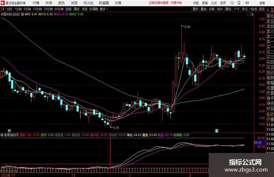Image resolution: width=274 pixels, height=177 pixels.
Task: Open the 市场 menu
Action: (x=49, y=3)
